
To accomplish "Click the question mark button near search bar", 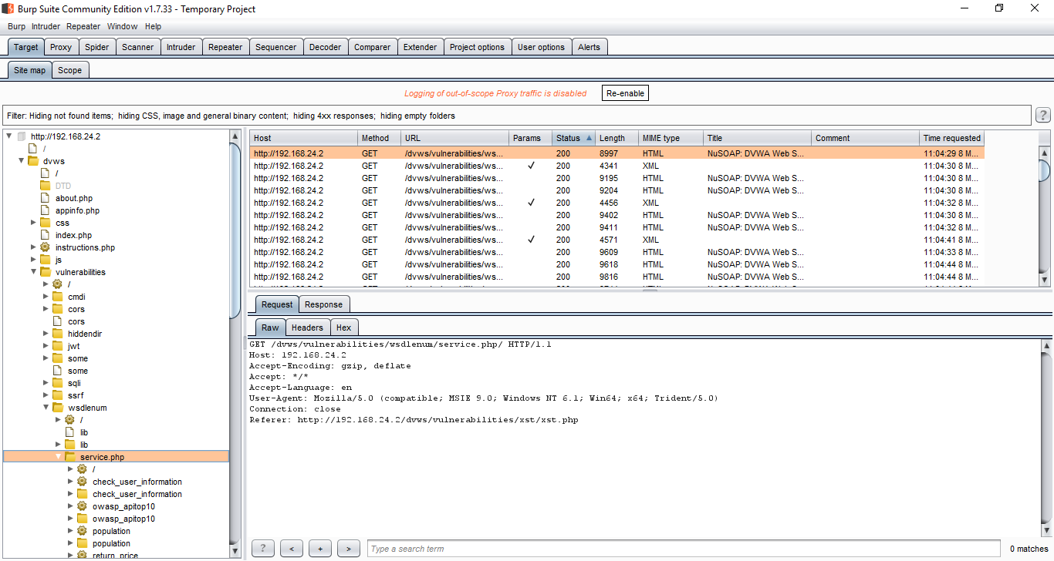I will tap(262, 548).
